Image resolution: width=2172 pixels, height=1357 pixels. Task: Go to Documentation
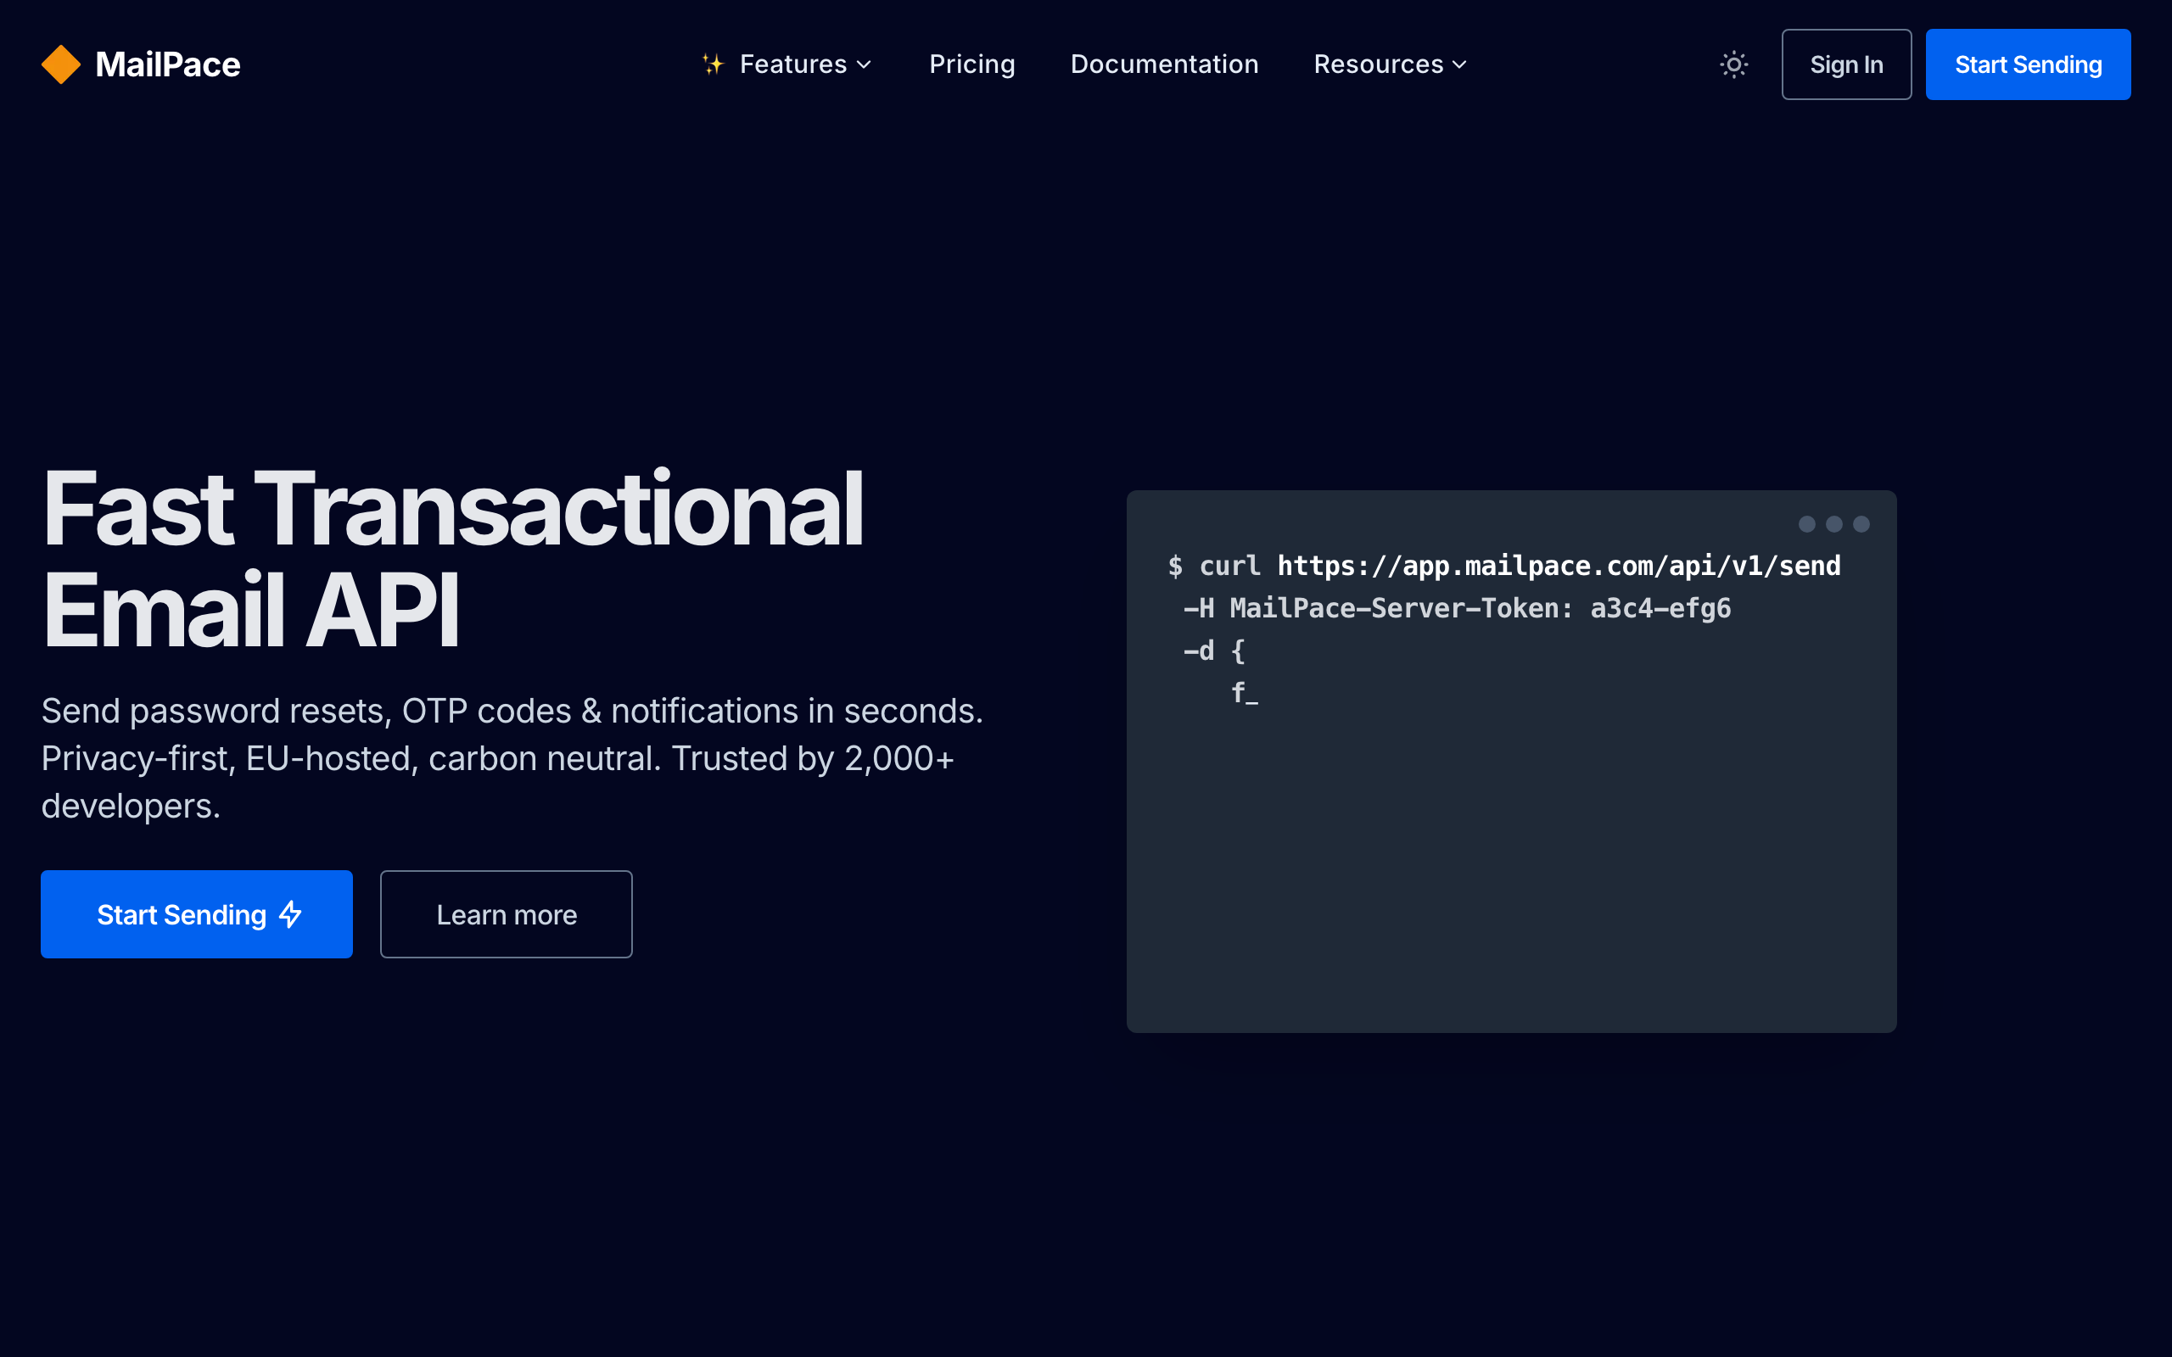pyautogui.click(x=1164, y=64)
